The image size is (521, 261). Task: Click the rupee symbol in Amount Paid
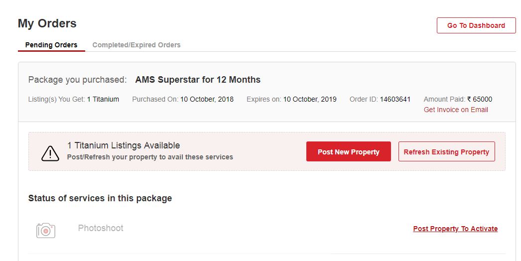point(469,99)
